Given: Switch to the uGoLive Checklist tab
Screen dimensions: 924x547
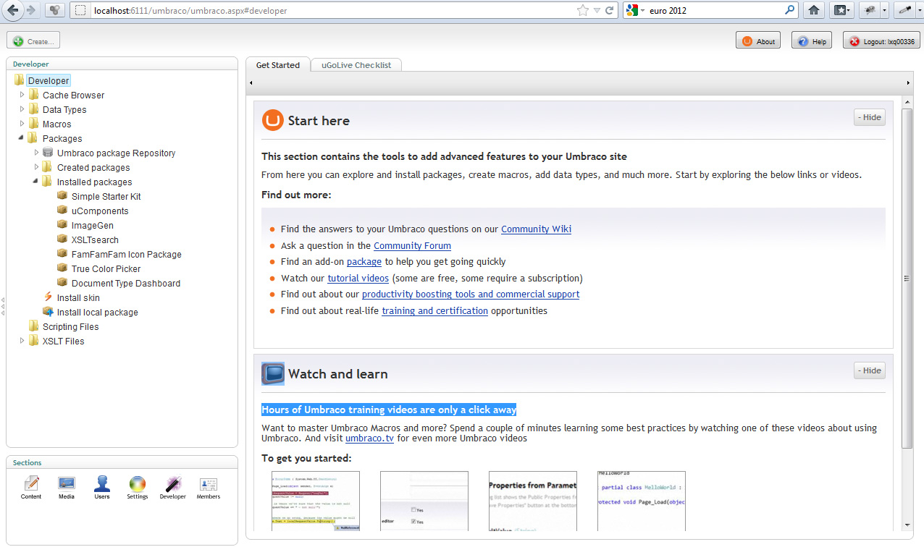Looking at the screenshot, I should pyautogui.click(x=356, y=65).
